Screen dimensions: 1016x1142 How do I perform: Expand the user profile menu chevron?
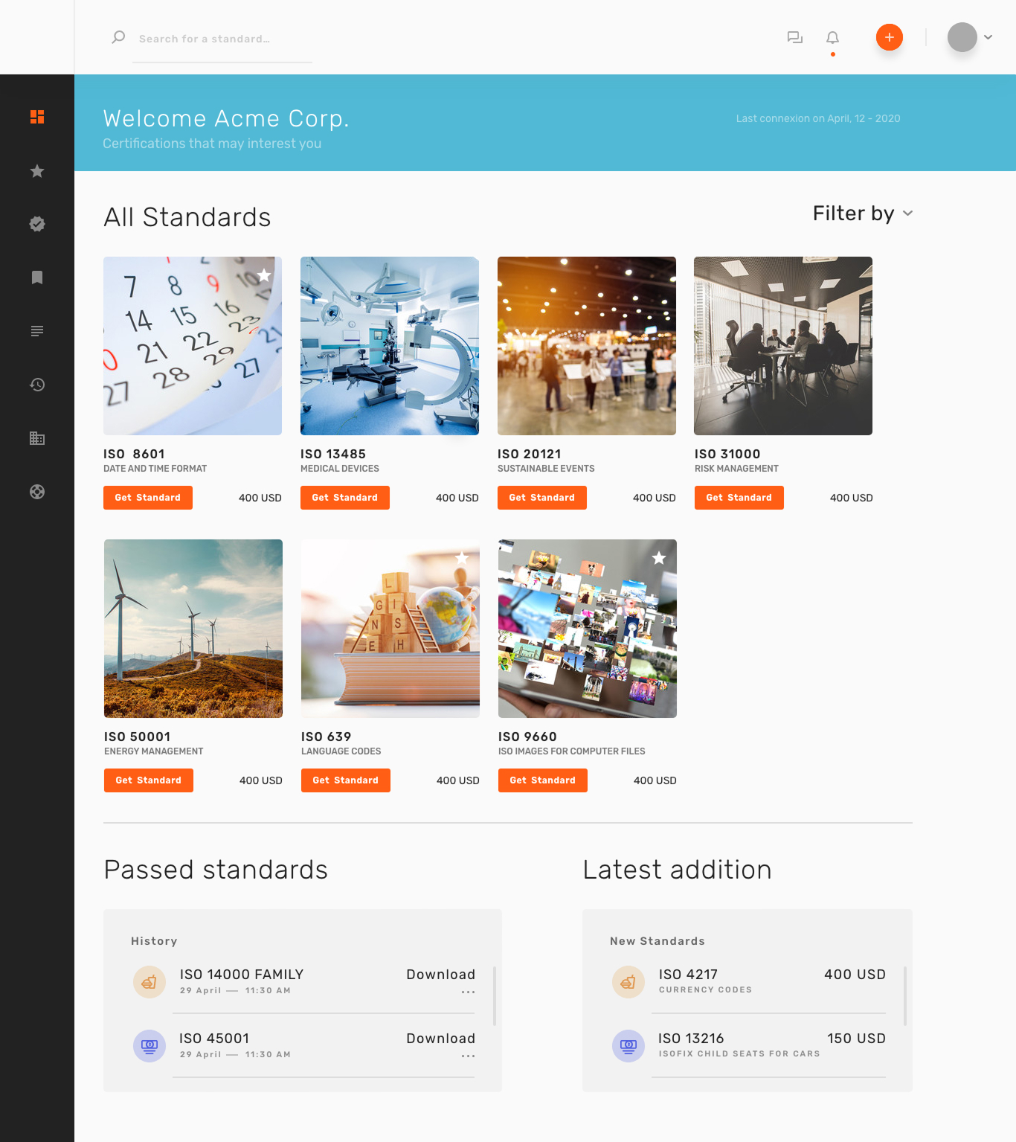click(988, 37)
